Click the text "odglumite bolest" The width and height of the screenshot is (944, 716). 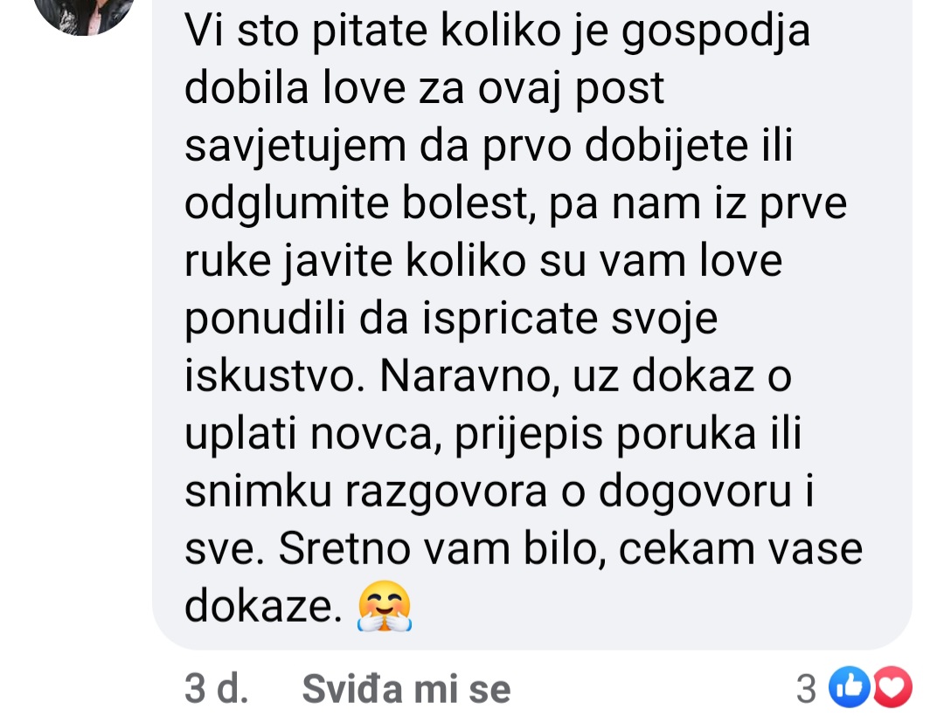[x=360, y=203]
